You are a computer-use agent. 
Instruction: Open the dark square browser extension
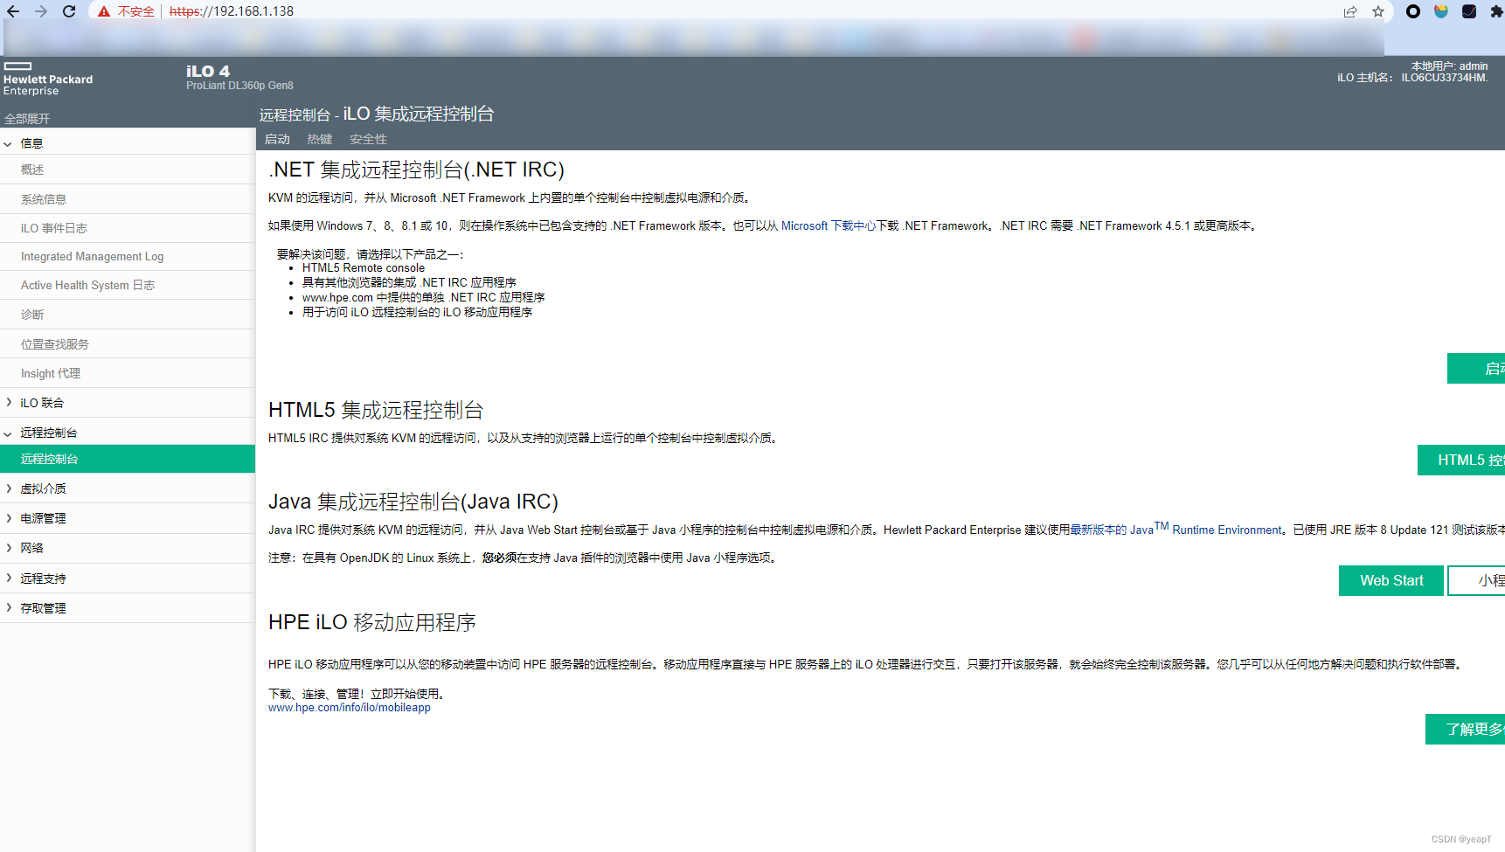pyautogui.click(x=1469, y=11)
